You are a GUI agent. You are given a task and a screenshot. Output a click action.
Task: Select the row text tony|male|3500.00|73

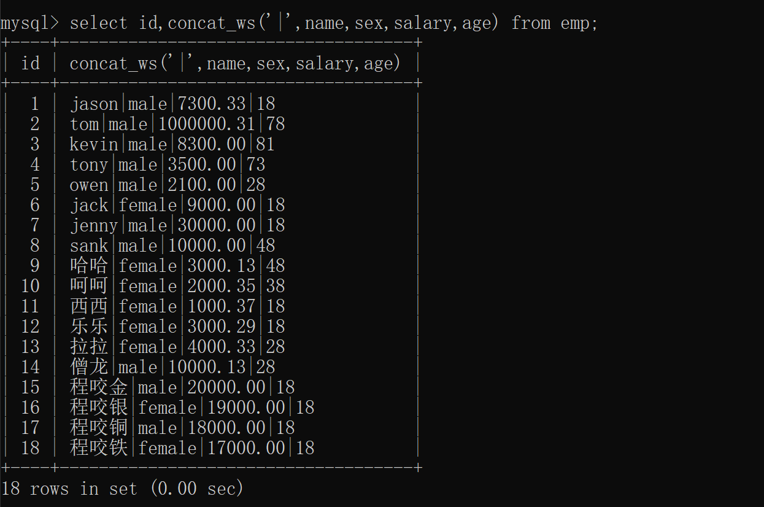coord(168,164)
